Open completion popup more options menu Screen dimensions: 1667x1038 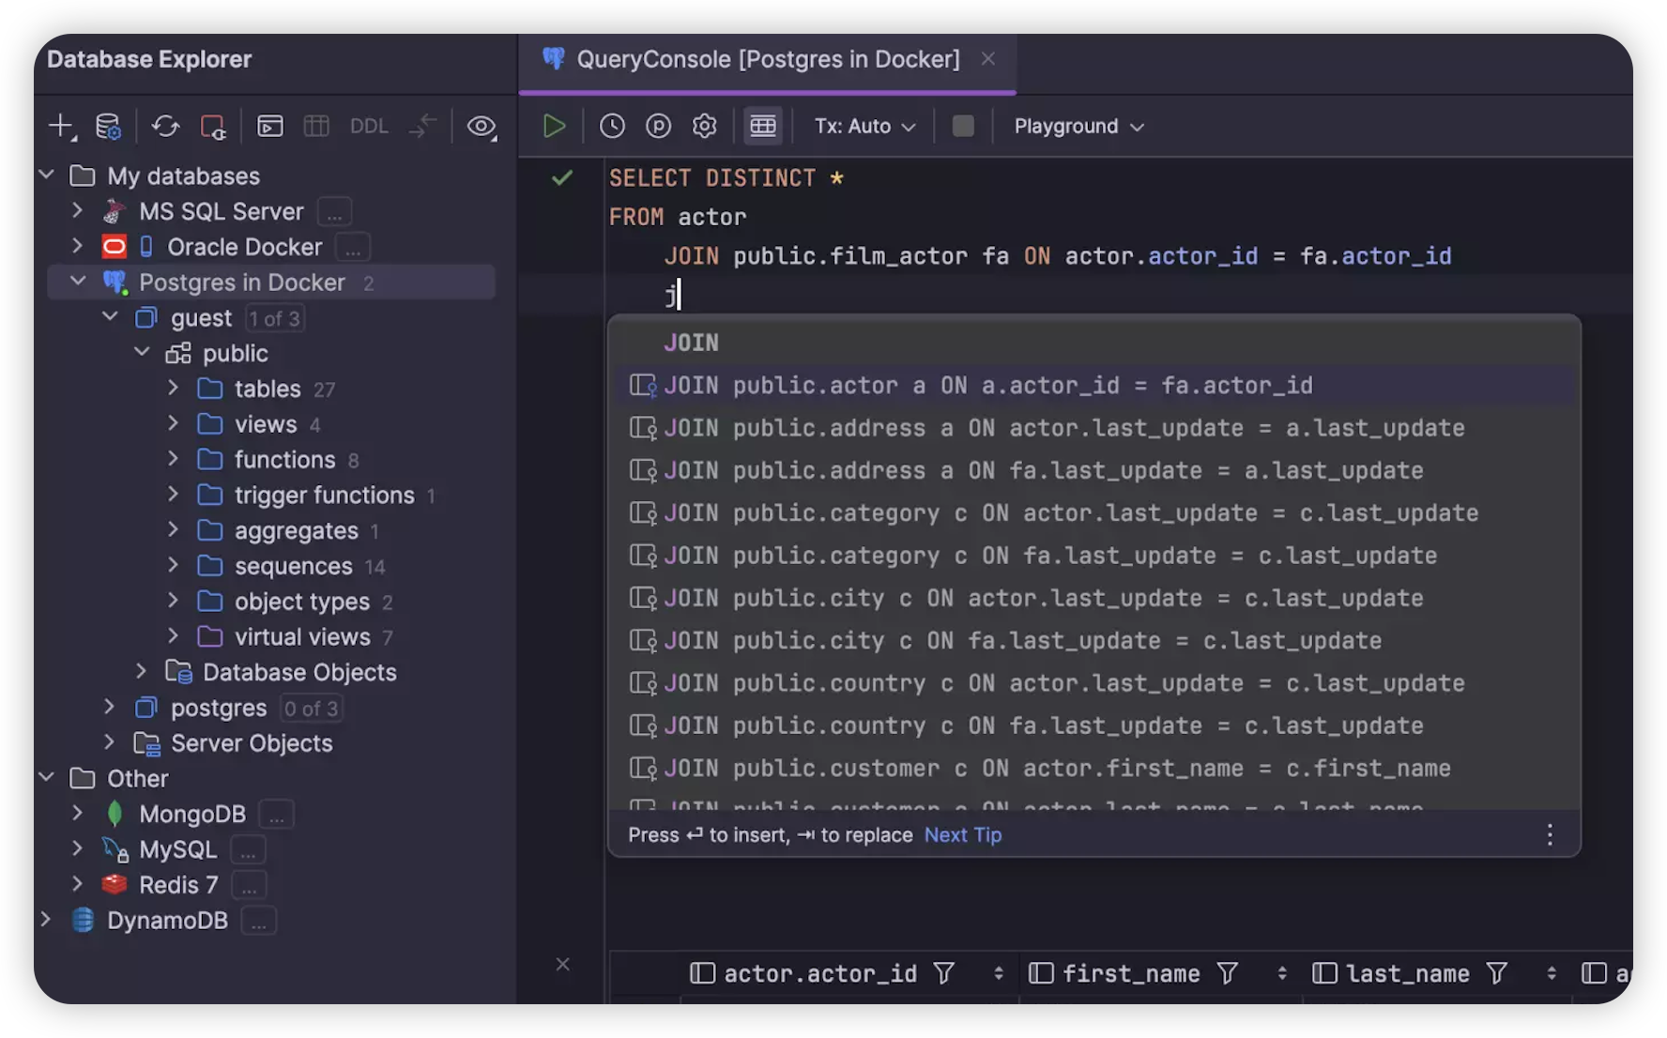(x=1550, y=834)
